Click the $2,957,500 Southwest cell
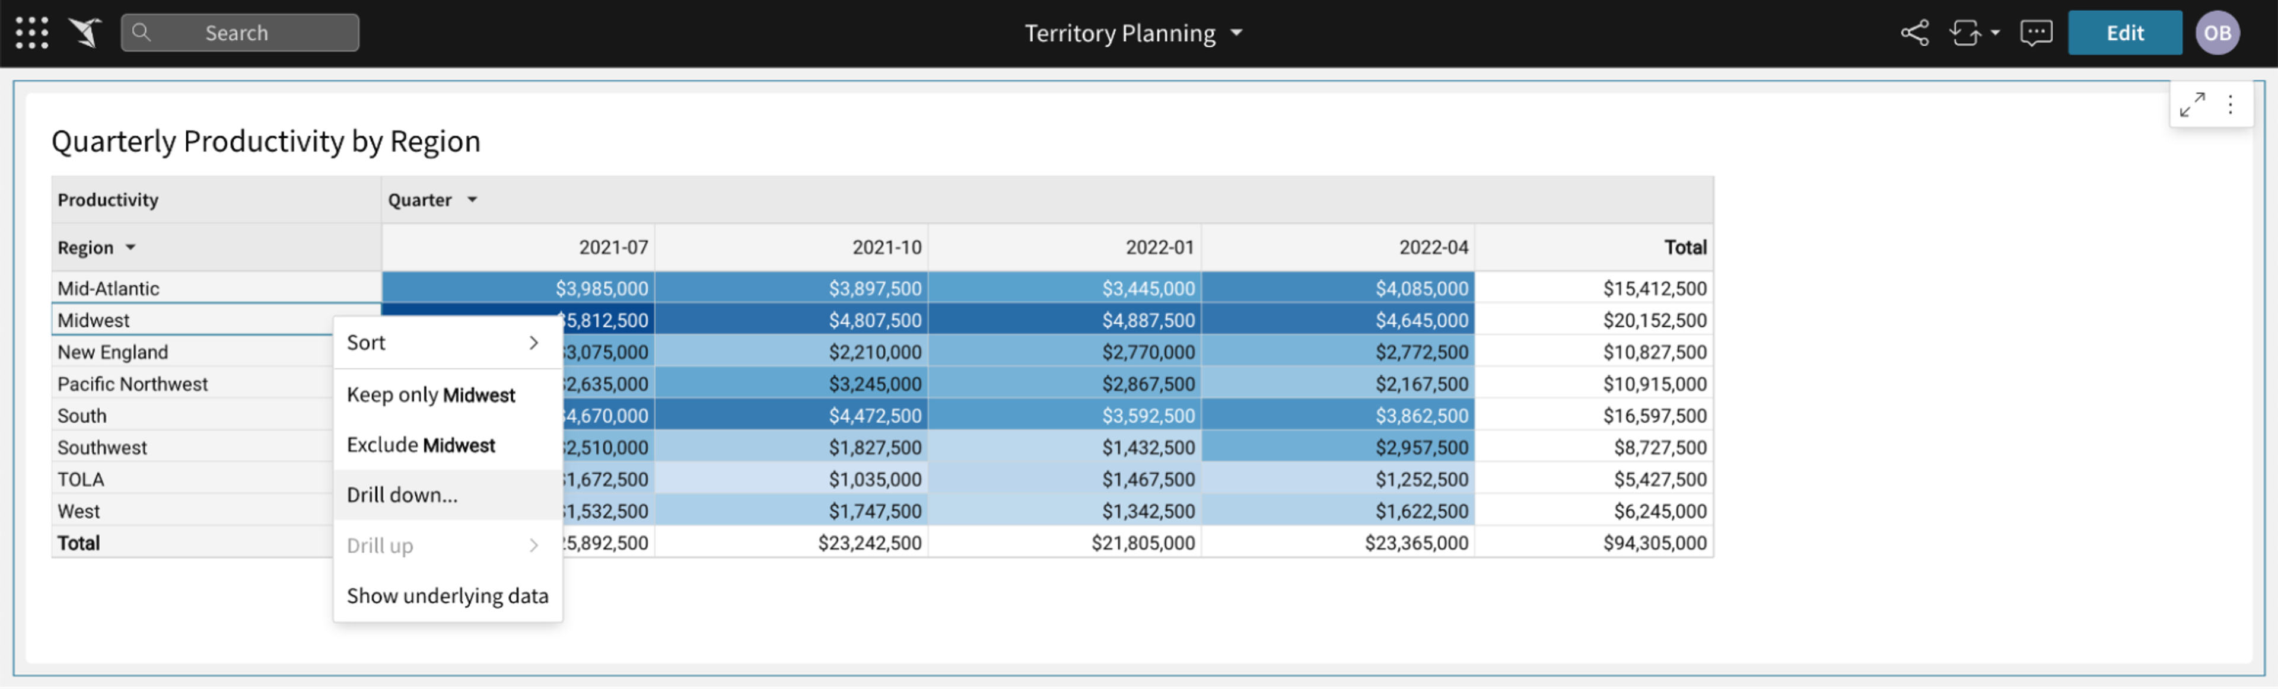2278x689 pixels. [x=1338, y=447]
